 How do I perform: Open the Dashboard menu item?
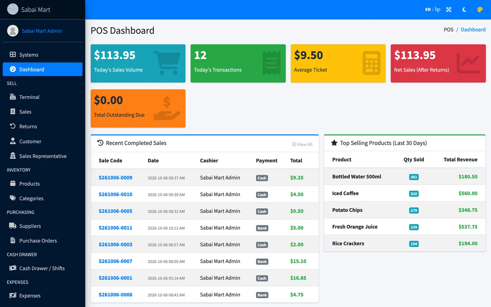coord(43,69)
